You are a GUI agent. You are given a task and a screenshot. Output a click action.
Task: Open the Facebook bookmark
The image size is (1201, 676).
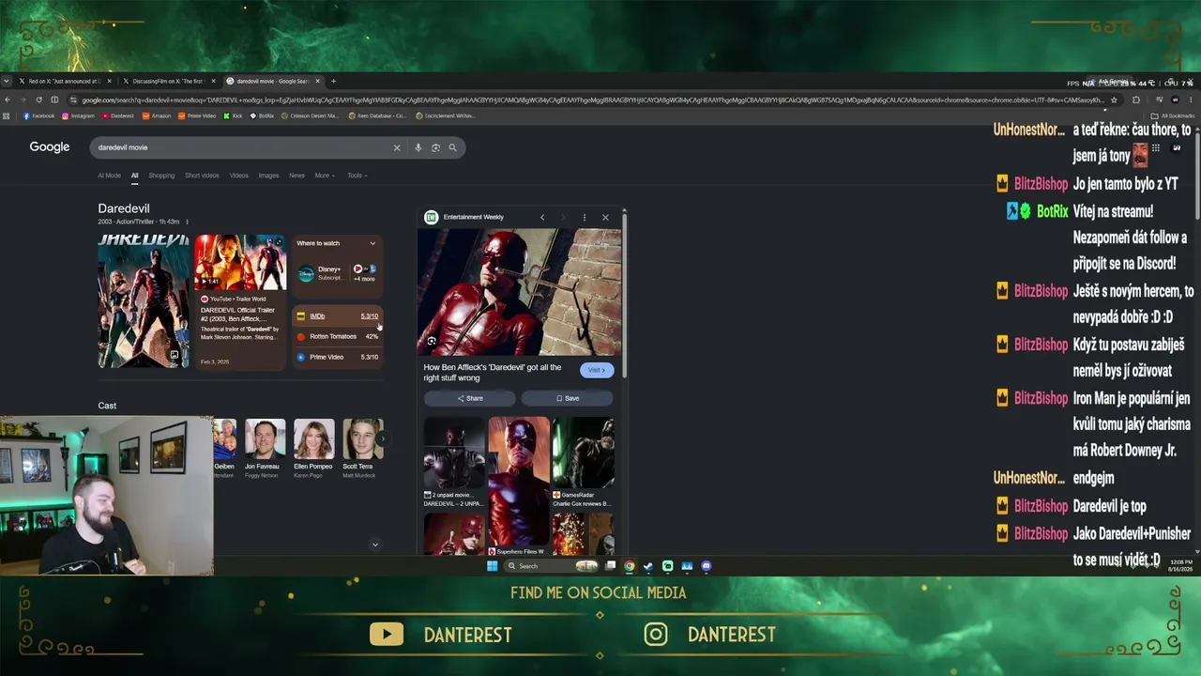pos(38,116)
